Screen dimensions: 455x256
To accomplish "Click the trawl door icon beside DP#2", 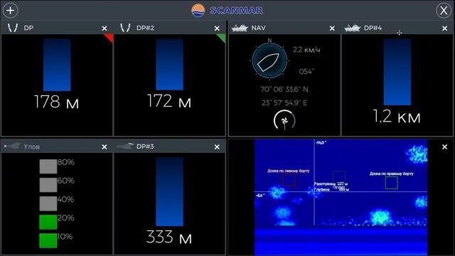I will click(125, 28).
